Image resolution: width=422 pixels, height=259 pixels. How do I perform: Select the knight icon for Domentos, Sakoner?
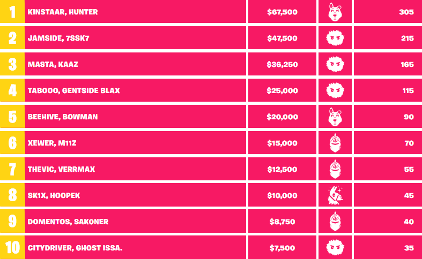click(x=335, y=222)
